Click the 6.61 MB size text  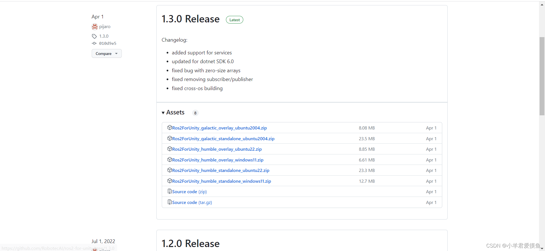click(367, 160)
